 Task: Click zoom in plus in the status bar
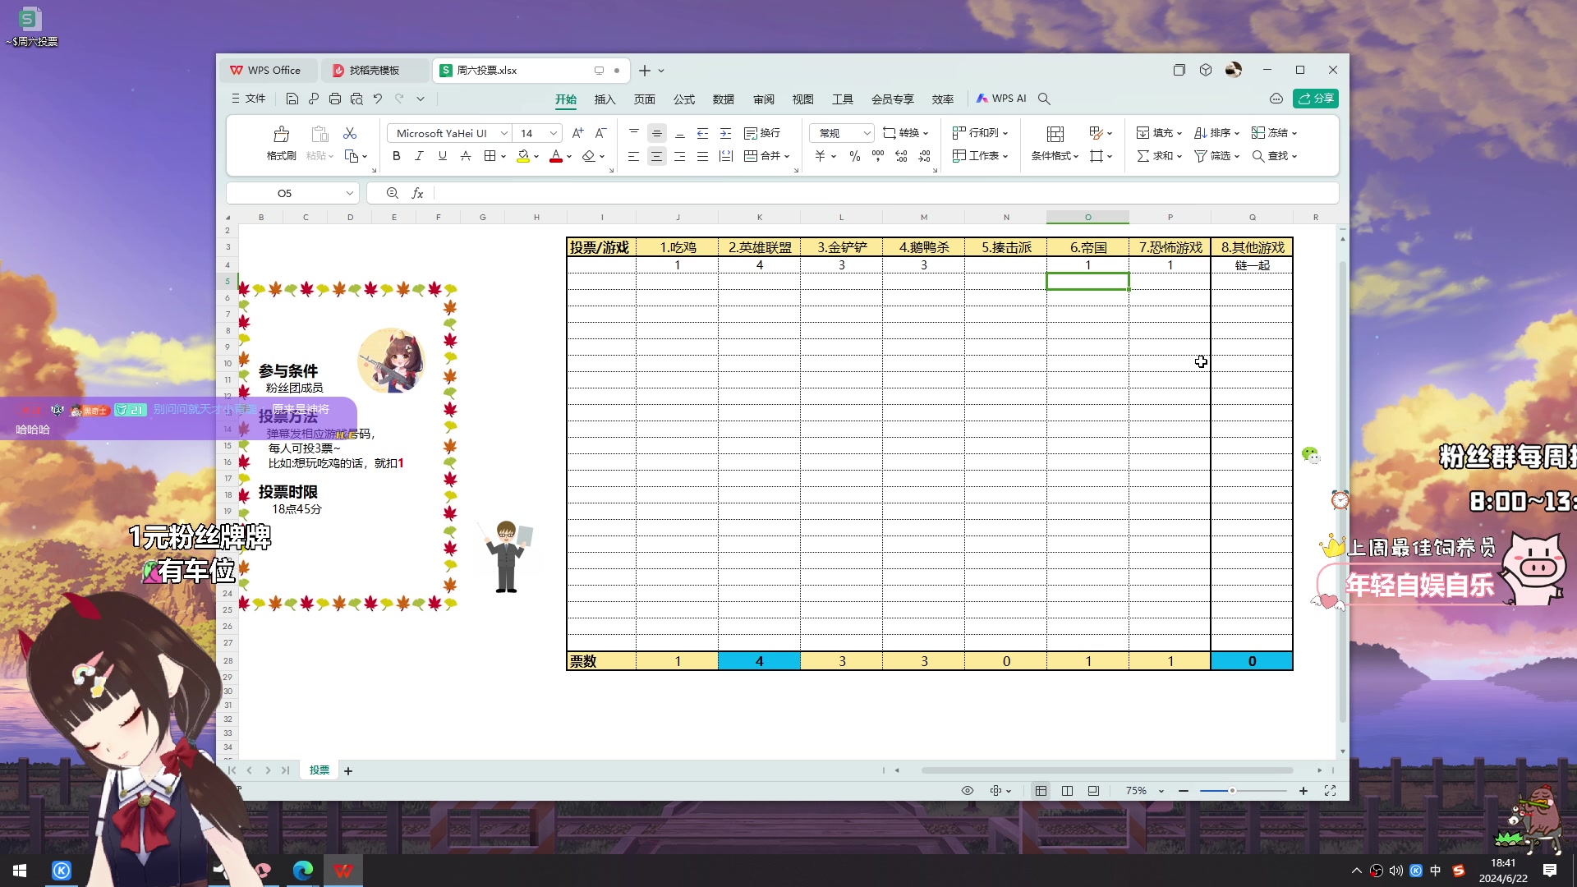(x=1303, y=791)
